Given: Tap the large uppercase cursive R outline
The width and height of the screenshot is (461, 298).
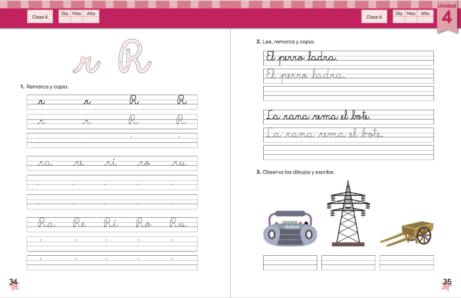Looking at the screenshot, I should point(133,57).
